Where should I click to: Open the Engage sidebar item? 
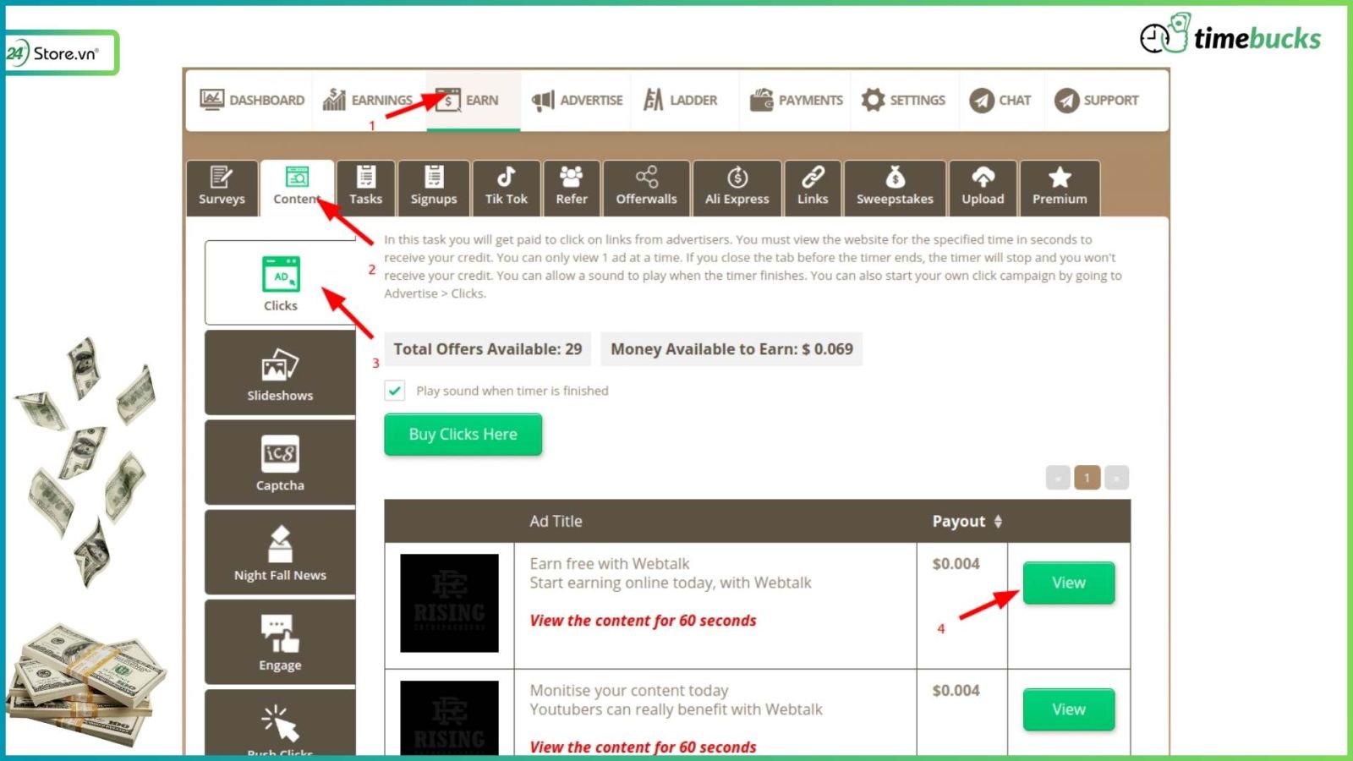click(280, 643)
